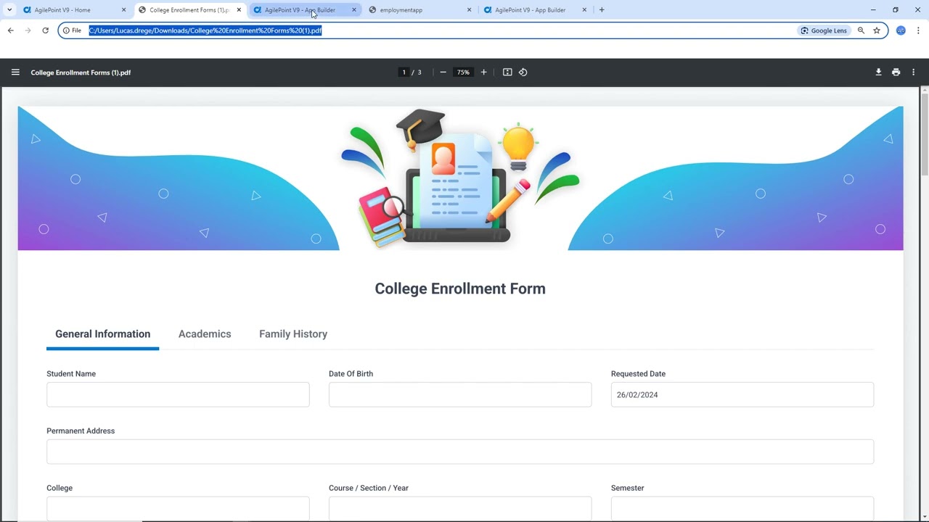Screen dimensions: 929x522
Task: Close the employmentapp tab
Action: coord(469,10)
